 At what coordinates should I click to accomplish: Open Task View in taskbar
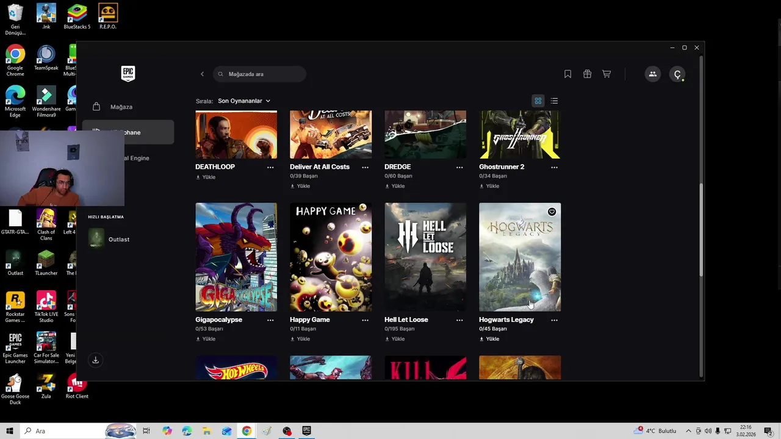146,431
